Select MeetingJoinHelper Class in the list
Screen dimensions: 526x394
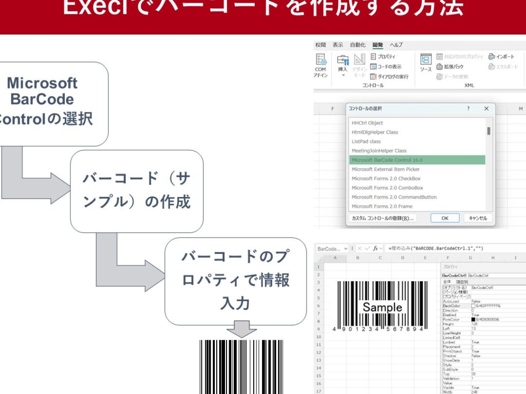417,151
